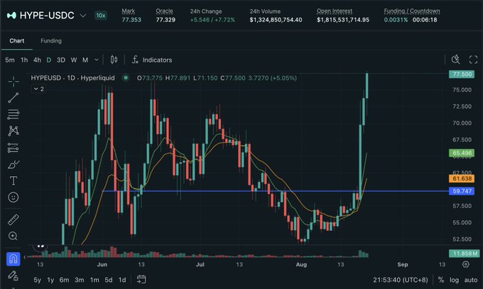Open the go to date calendar
The width and height of the screenshot is (483, 289).
tap(141, 280)
